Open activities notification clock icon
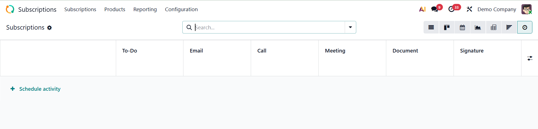This screenshot has width=538, height=129. click(451, 9)
